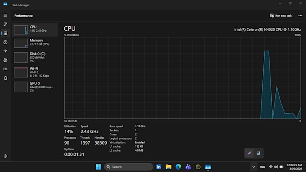The height and width of the screenshot is (172, 306).
Task: Click Run new task button
Action: 281,16
